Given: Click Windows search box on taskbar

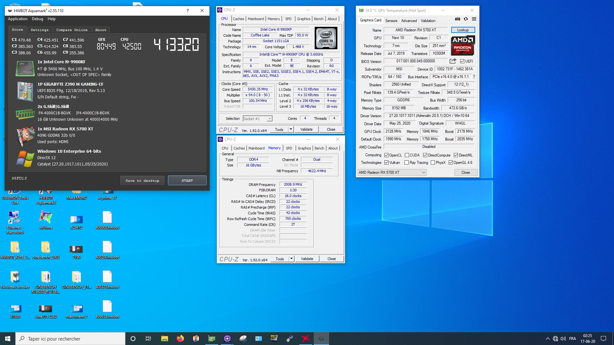Looking at the screenshot, I should click(x=70, y=339).
